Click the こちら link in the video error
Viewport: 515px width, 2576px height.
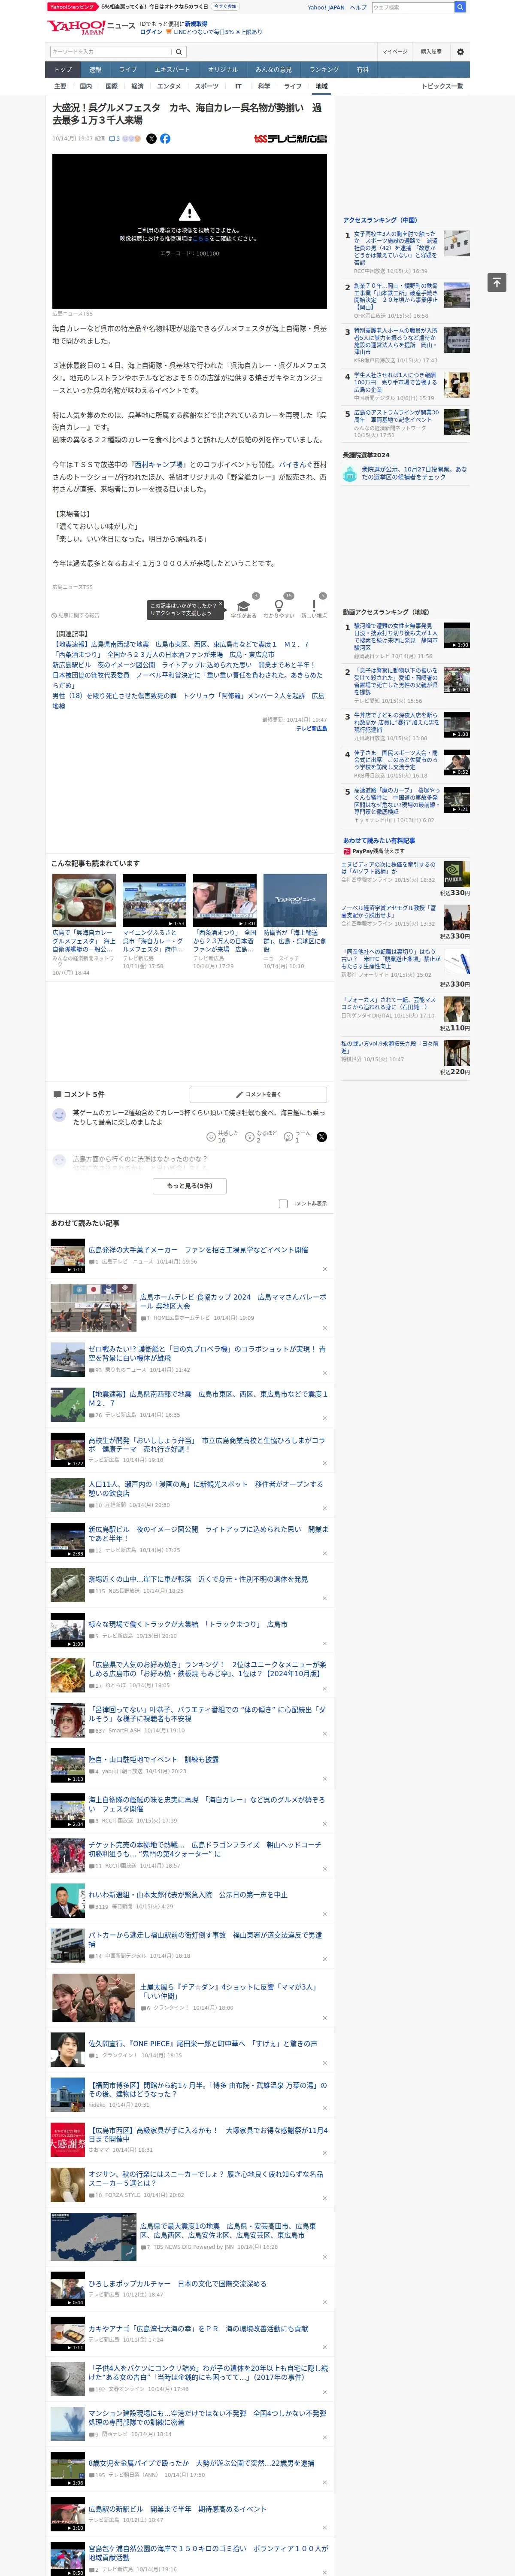click(201, 239)
